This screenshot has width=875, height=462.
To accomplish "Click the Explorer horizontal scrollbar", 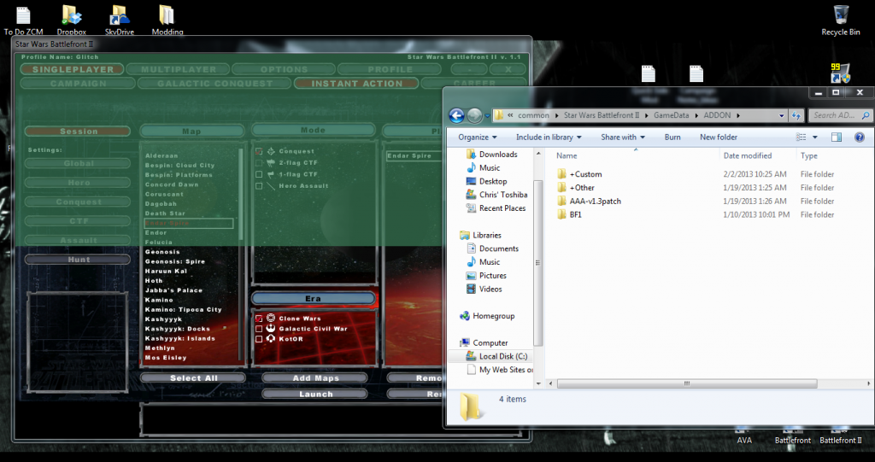I will (x=687, y=384).
